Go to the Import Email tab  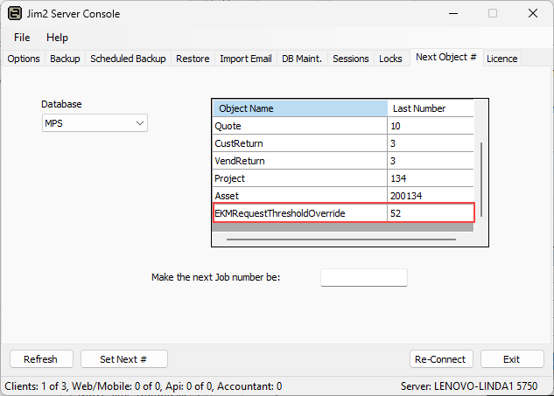(x=245, y=59)
